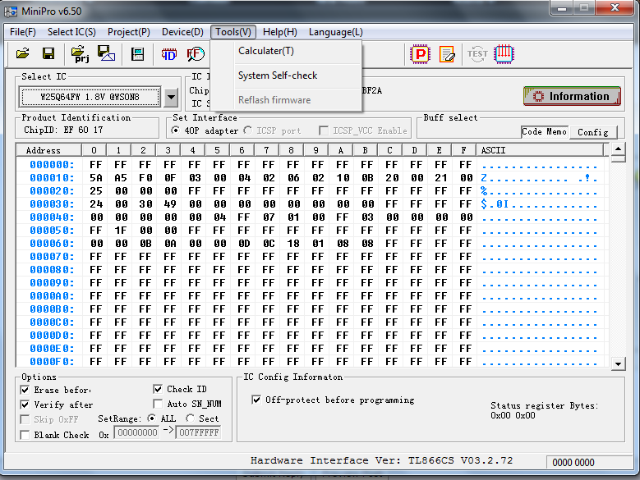Screen dimensions: 640x480
Task: Select Sect range radio button
Action: [190, 418]
